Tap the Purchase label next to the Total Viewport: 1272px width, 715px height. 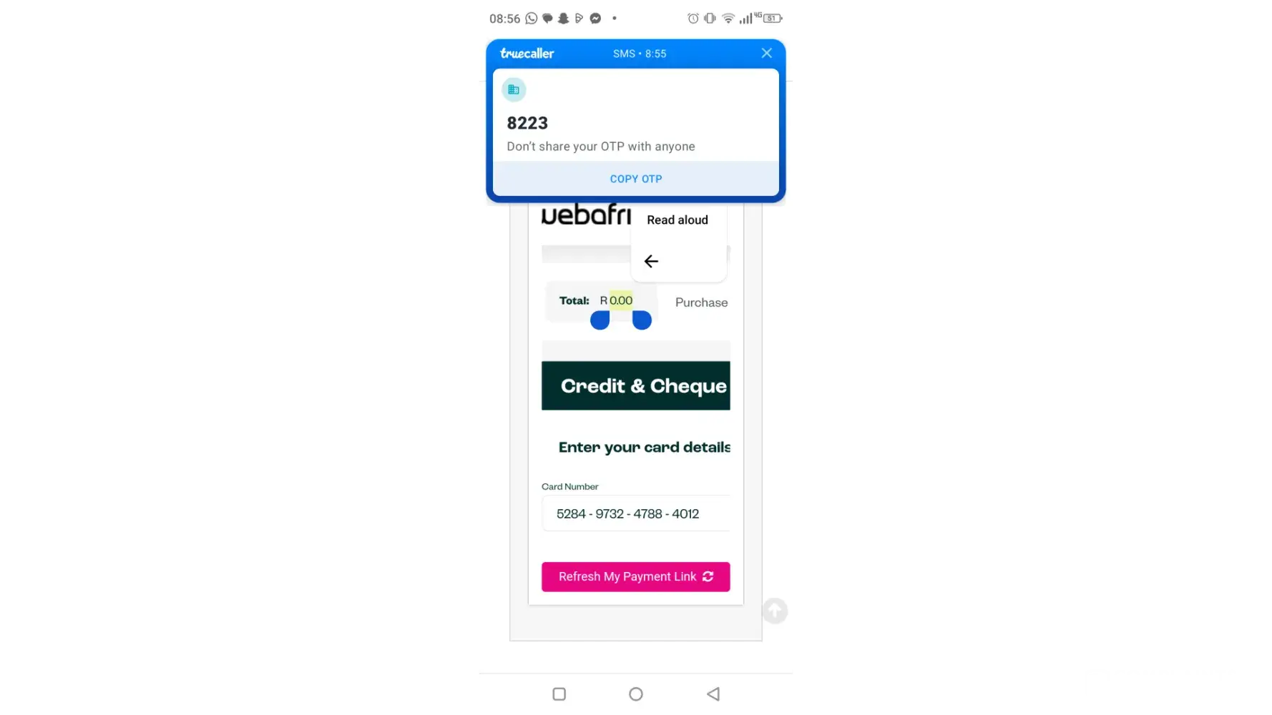tap(701, 302)
